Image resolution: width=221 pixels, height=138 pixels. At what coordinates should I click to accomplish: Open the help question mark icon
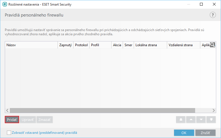(213, 15)
